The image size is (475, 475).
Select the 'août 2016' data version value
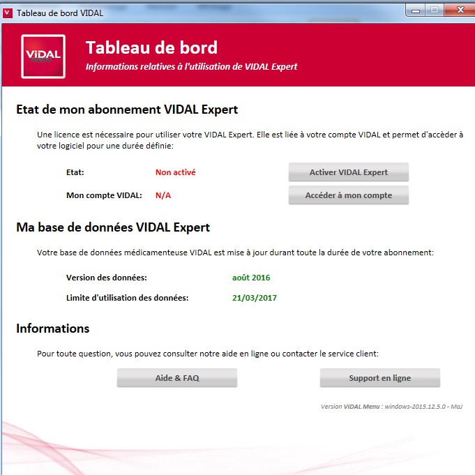point(250,278)
